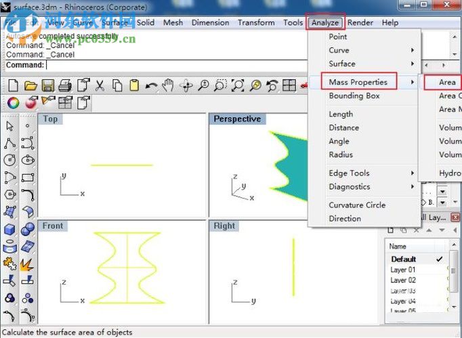Select the control point Curve tool
Viewport: 462px width, 338px height.
pyautogui.click(x=28, y=143)
